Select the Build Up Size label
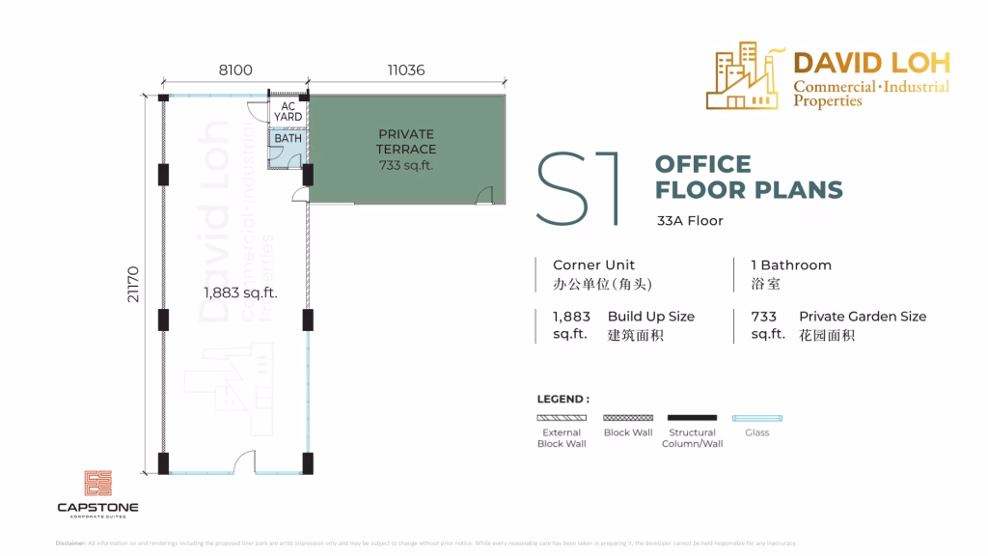This screenshot has height=556, width=988. [650, 317]
